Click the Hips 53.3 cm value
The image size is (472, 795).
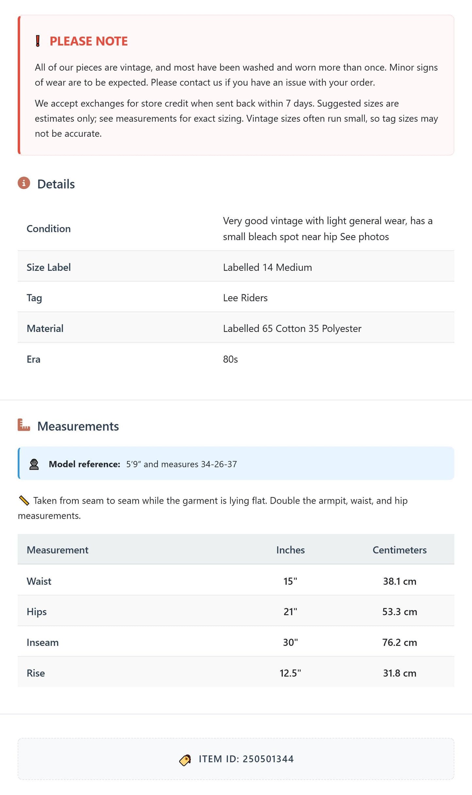[399, 612]
